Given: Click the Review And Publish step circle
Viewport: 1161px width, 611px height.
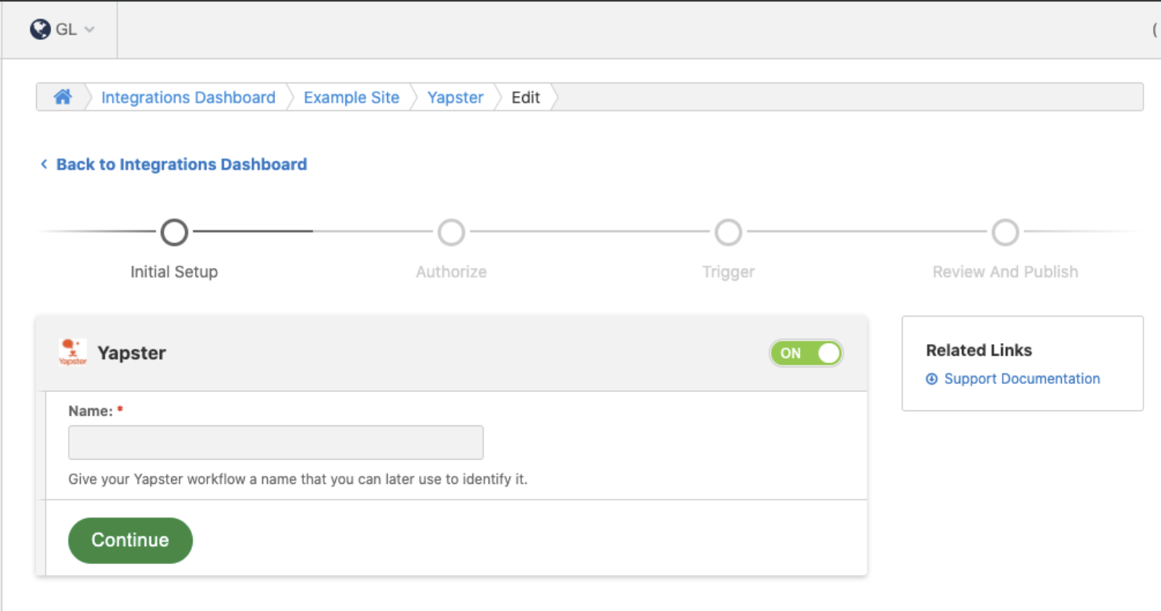Looking at the screenshot, I should click(1005, 232).
